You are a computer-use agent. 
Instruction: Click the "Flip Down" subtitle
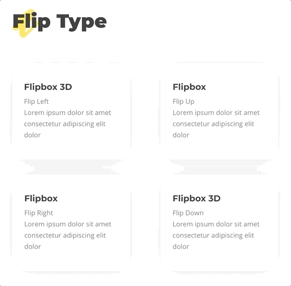(188, 213)
